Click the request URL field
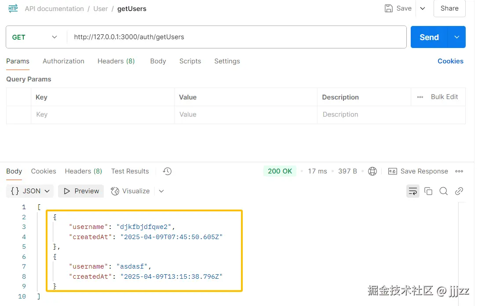This screenshot has height=306, width=478. [x=237, y=37]
